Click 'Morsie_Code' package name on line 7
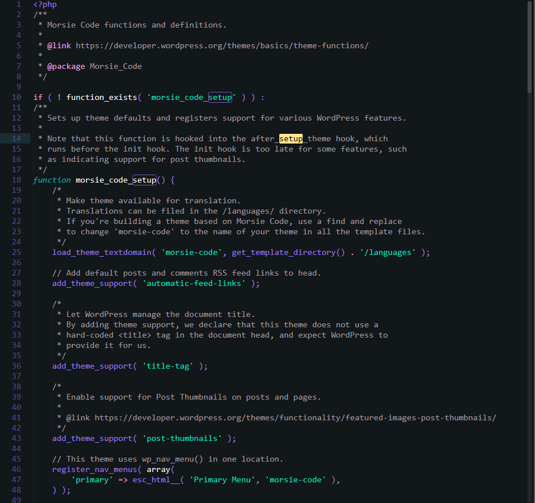The image size is (535, 503). (x=116, y=66)
